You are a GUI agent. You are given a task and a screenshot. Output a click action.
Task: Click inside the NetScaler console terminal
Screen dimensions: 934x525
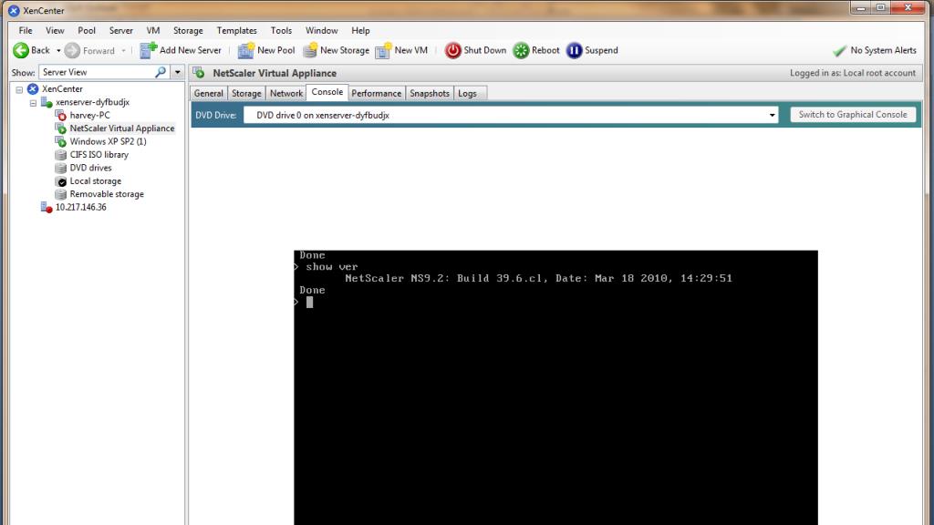(555, 386)
